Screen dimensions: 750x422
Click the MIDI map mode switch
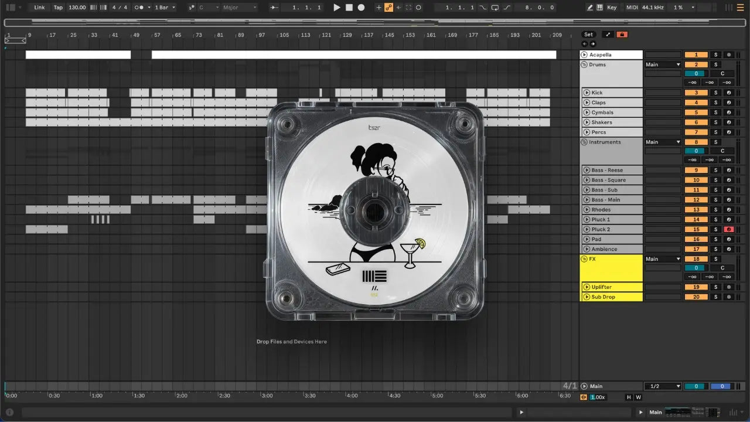632,8
